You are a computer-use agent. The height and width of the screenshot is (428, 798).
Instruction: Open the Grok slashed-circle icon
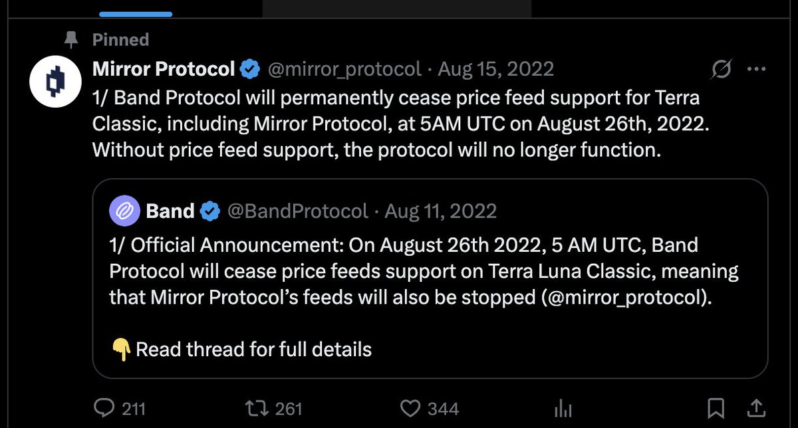(x=722, y=68)
